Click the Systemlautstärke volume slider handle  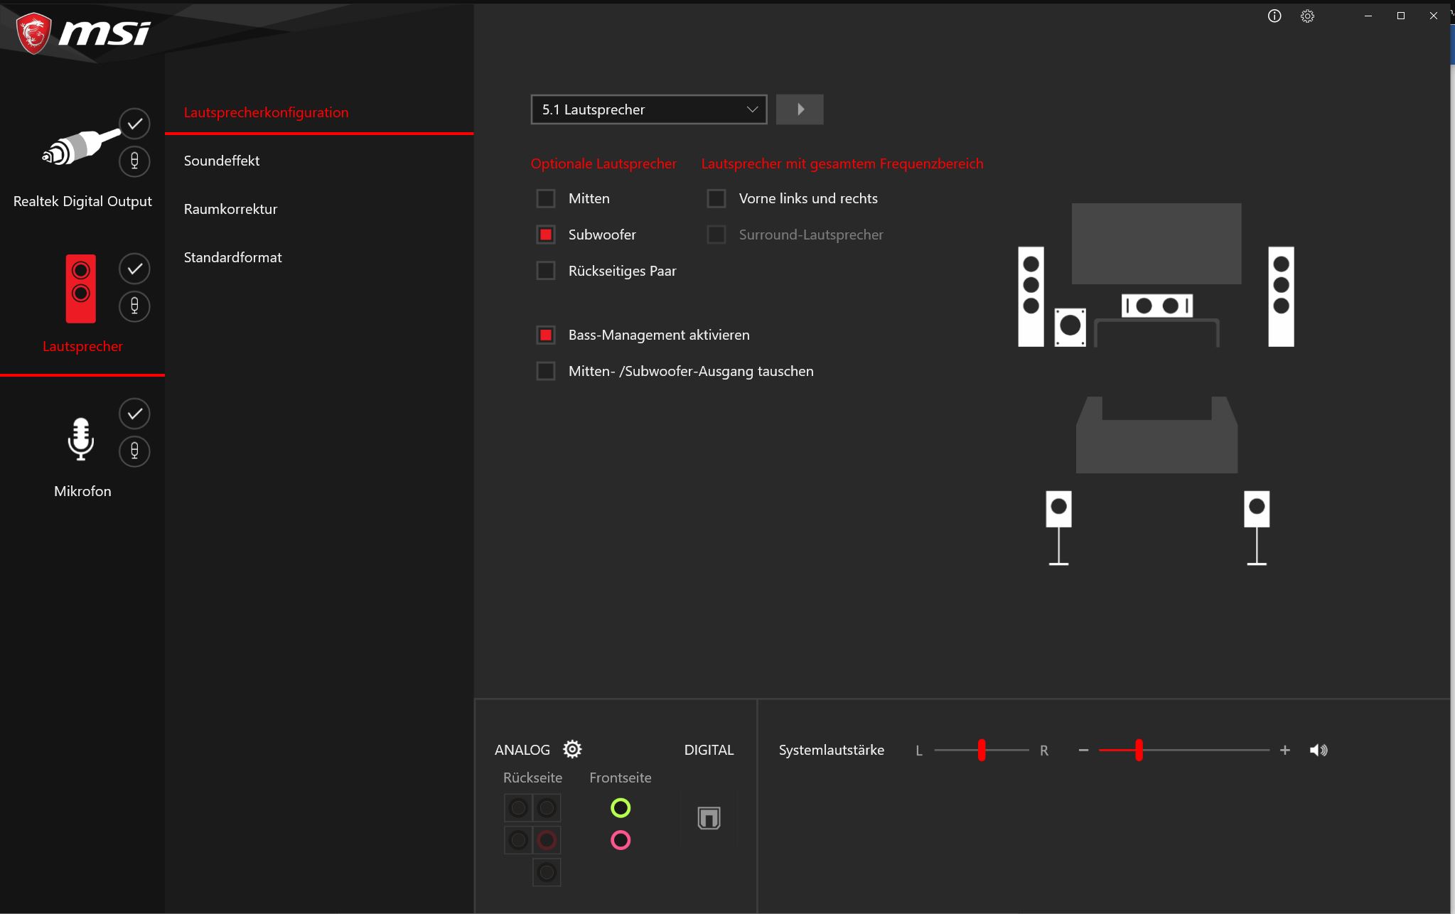(1139, 750)
